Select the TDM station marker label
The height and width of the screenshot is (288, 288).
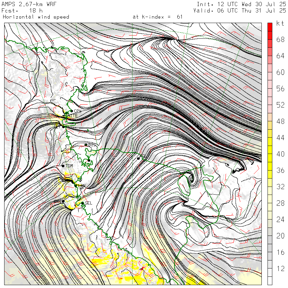pyautogui.click(x=69, y=166)
